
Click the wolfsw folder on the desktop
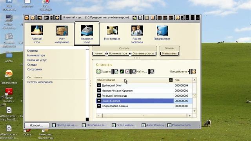9,57
